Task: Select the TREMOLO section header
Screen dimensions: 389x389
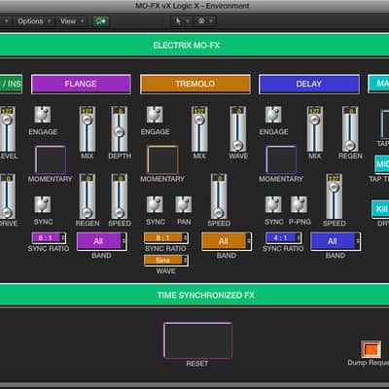Action: tap(195, 84)
